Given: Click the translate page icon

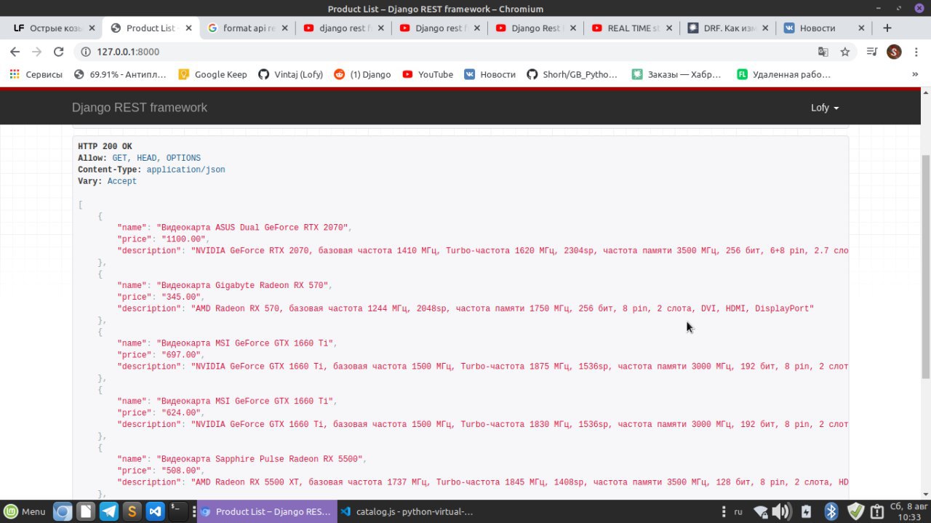Looking at the screenshot, I should 823,52.
